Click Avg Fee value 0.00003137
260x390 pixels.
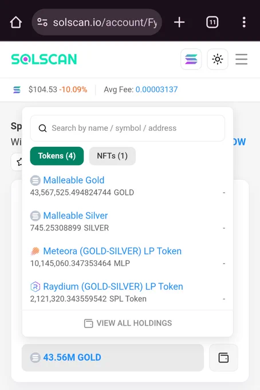(x=156, y=89)
